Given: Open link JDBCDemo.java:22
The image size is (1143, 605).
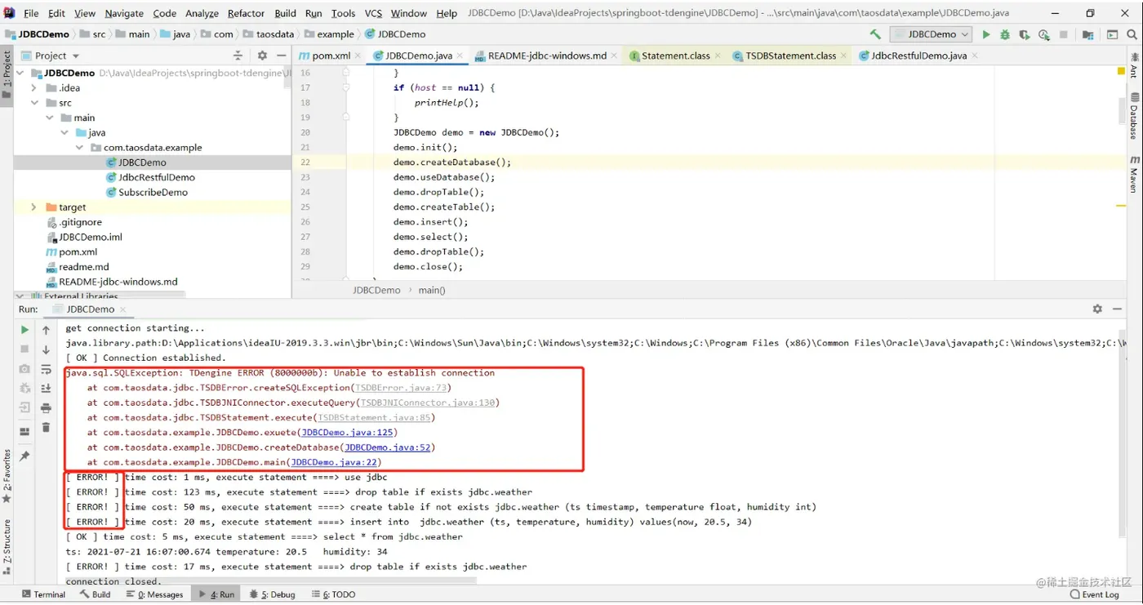Looking at the screenshot, I should click(x=334, y=462).
